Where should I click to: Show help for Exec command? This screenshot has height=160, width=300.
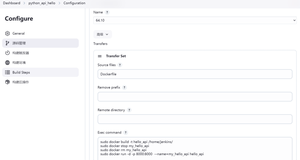125,133
